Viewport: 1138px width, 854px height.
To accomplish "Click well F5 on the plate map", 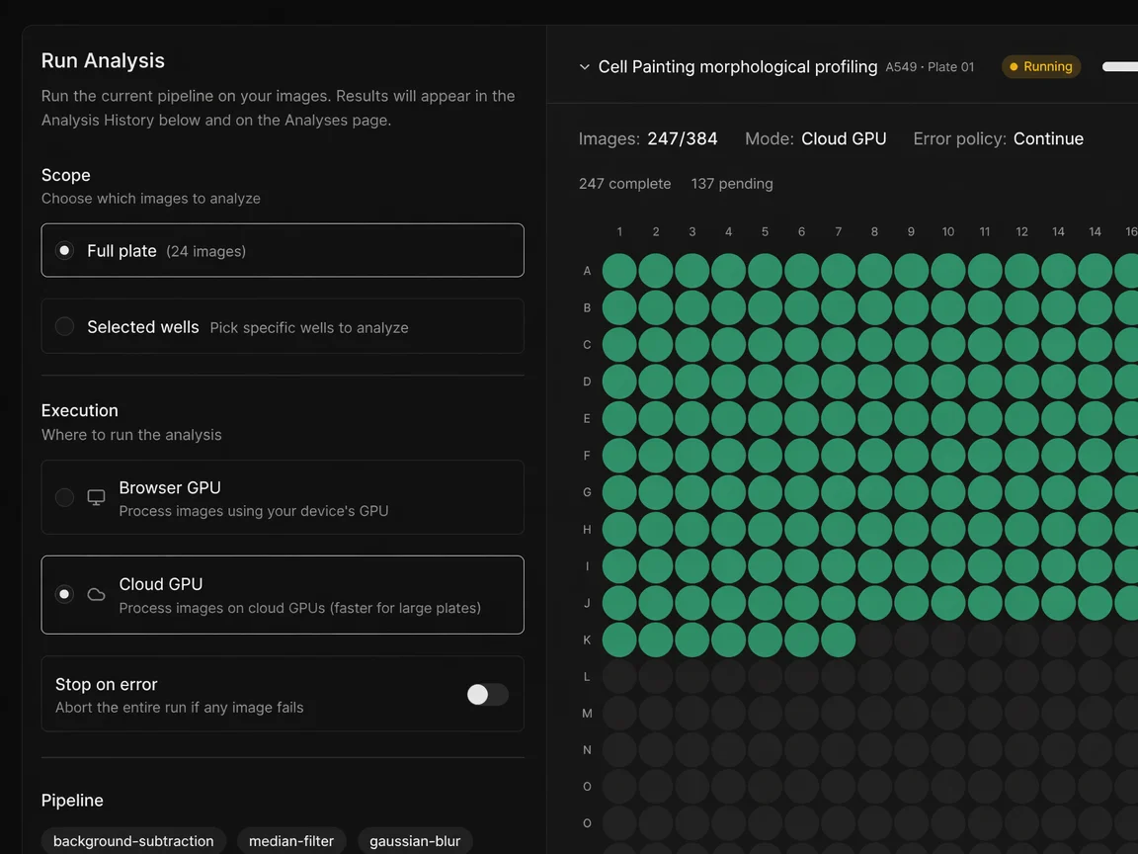I will coord(765,456).
